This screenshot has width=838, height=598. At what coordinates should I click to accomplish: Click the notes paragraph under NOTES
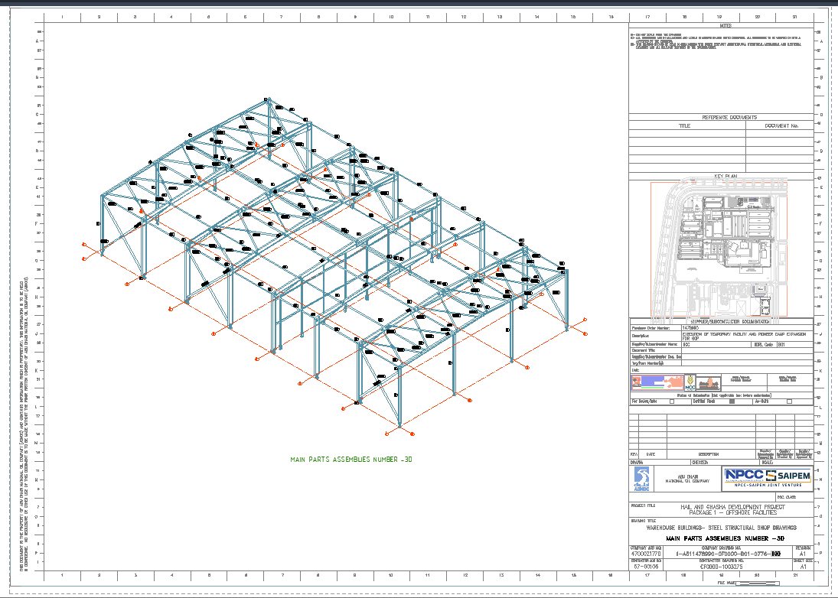tap(716, 41)
